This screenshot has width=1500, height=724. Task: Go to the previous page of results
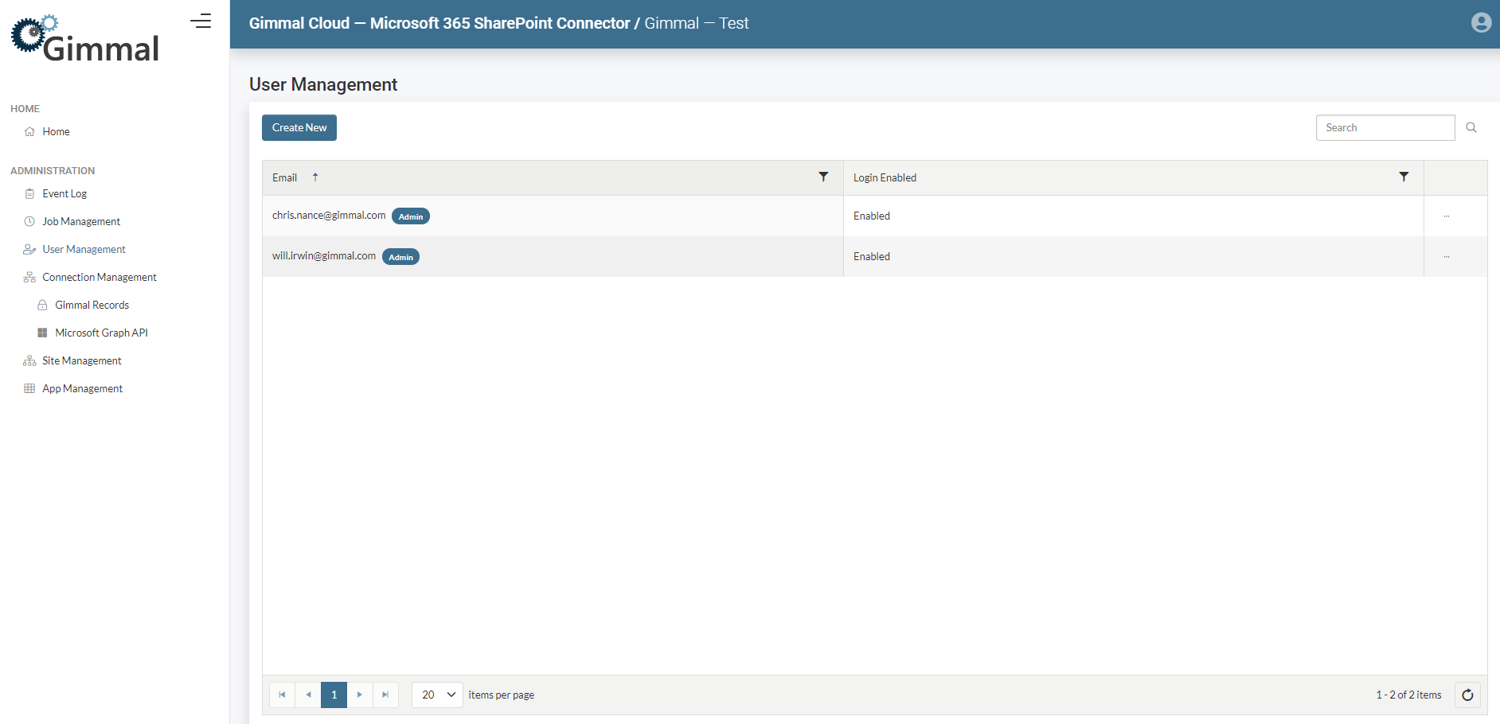coord(308,695)
